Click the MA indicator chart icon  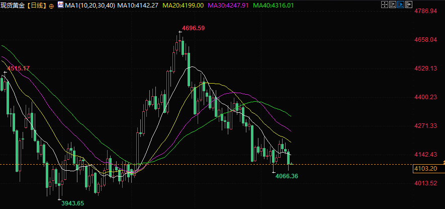click(60, 5)
